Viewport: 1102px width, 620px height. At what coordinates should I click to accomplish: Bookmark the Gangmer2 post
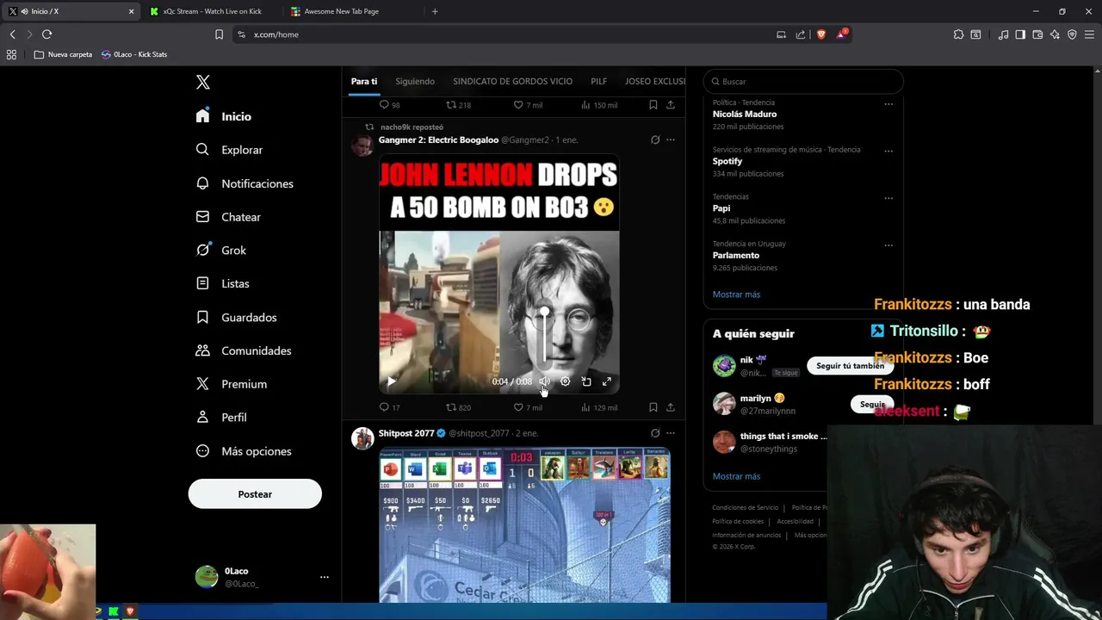(x=653, y=407)
